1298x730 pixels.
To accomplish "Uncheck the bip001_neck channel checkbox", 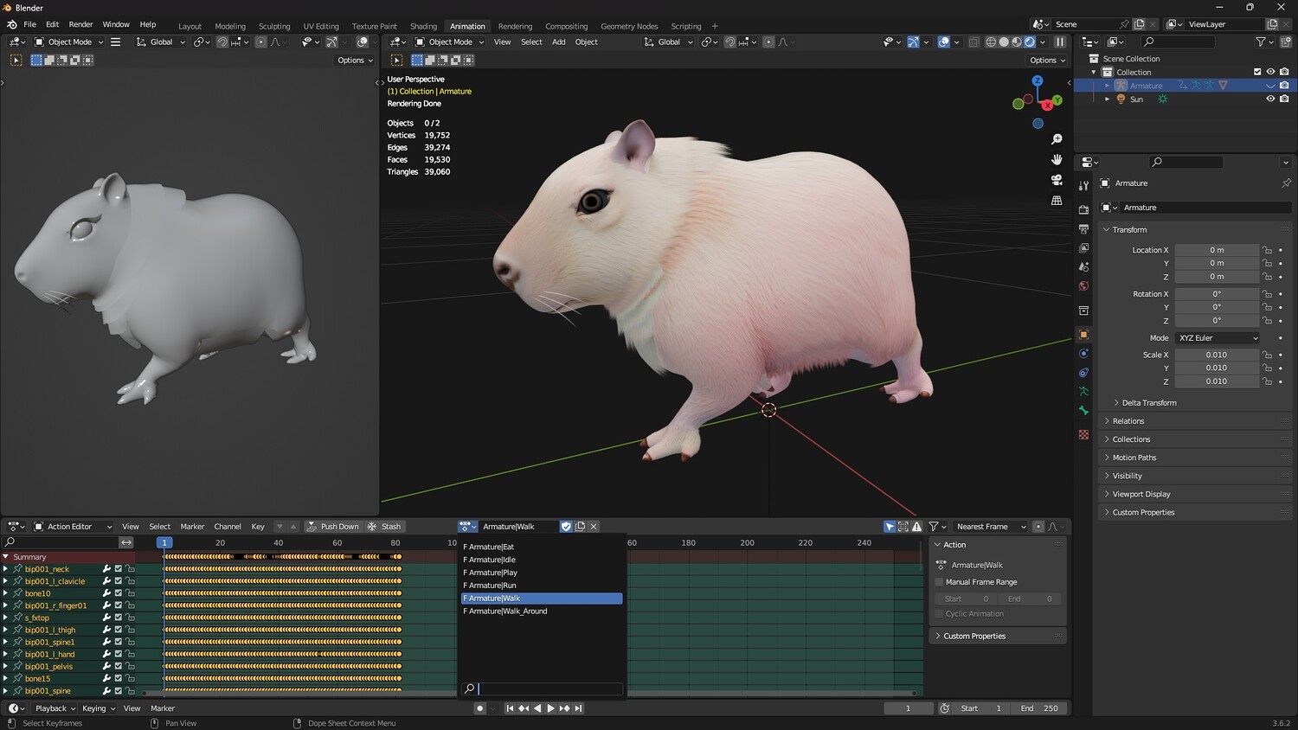I will tap(119, 569).
